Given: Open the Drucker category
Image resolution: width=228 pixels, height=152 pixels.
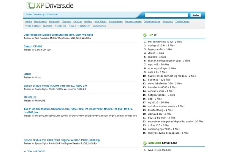Looking at the screenshot, I should pos(78,22).
